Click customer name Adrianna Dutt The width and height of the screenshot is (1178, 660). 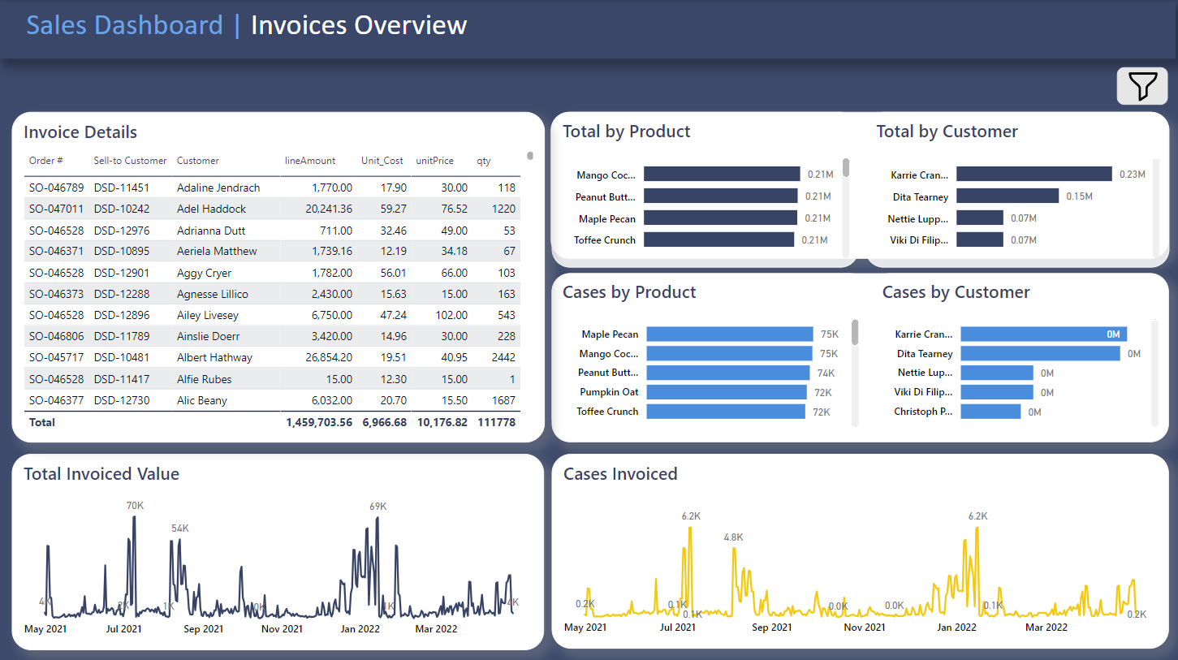click(211, 231)
